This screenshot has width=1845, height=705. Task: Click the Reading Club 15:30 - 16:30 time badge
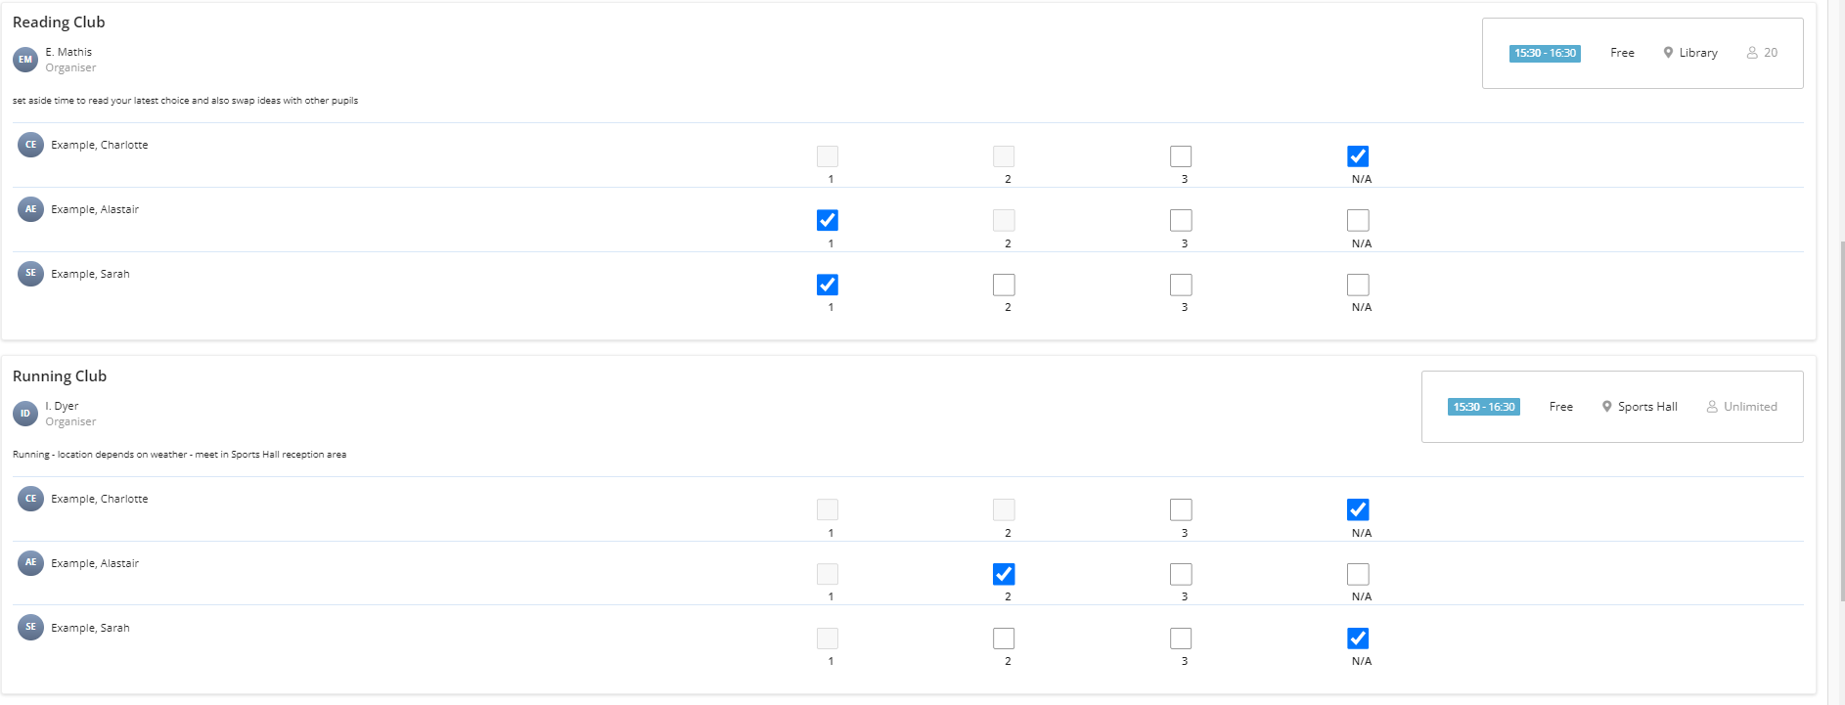pos(1545,53)
